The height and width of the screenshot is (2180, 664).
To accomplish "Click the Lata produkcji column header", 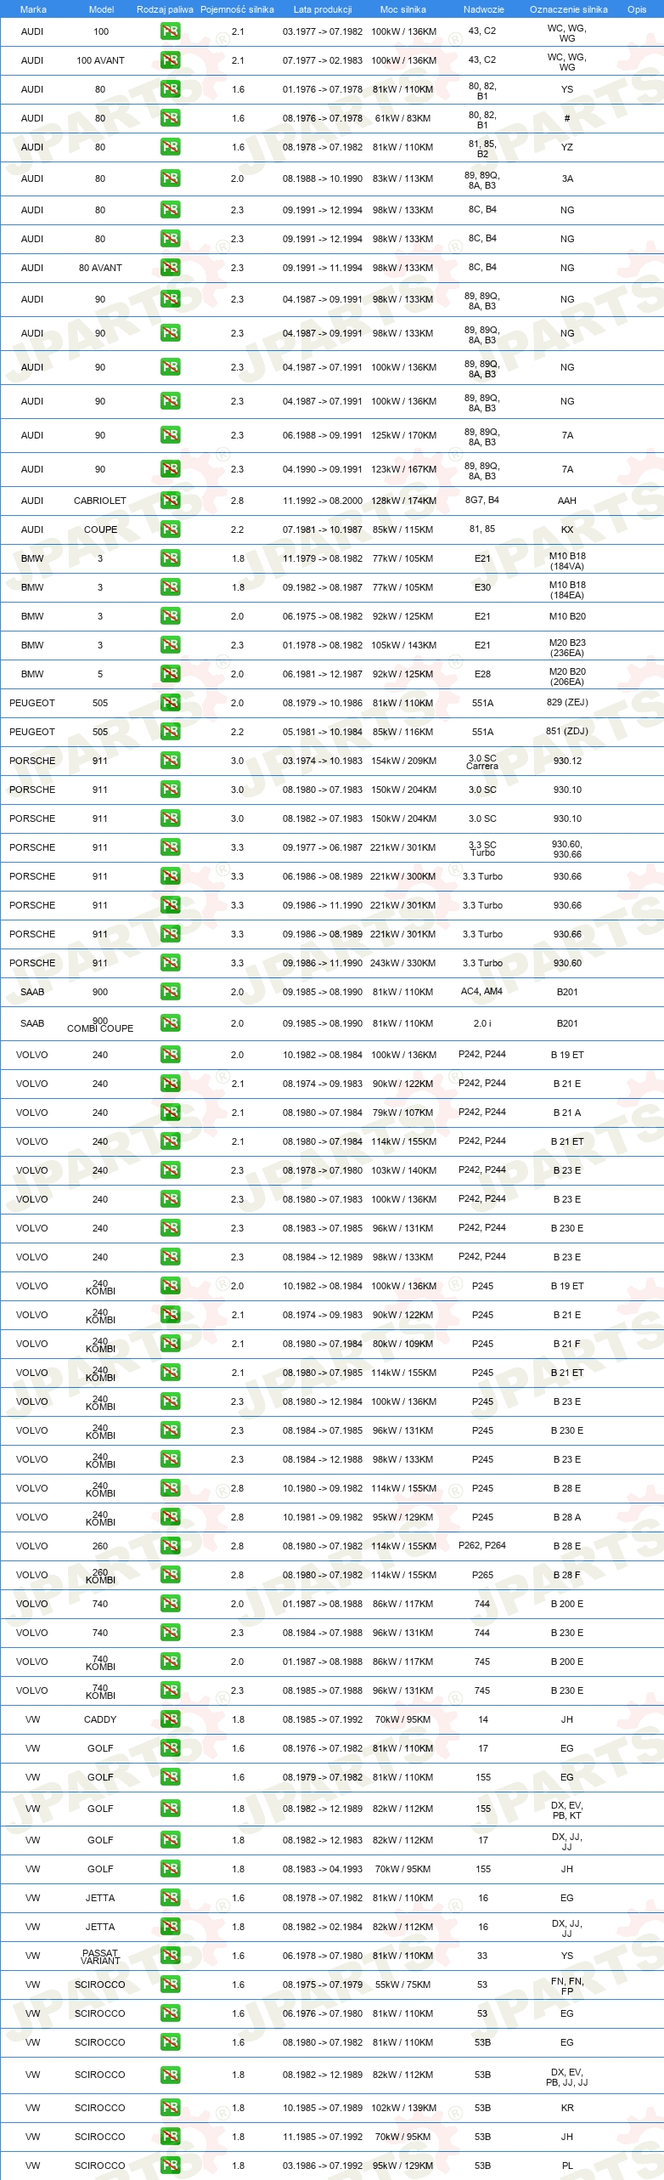I will [x=323, y=9].
